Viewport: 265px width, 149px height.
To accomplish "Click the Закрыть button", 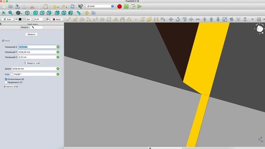I will tap(31, 34).
